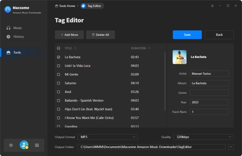Toggle the select-all checkbox in header
This screenshot has width=242, height=156.
coord(58,48)
